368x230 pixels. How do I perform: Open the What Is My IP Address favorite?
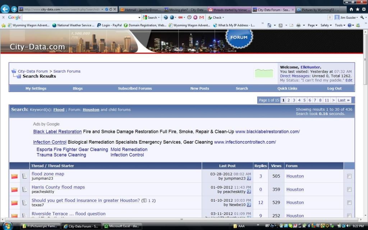[x=234, y=25]
